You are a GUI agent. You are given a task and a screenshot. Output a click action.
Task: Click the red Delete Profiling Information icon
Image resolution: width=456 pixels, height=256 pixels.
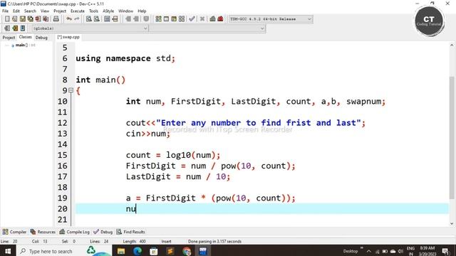[220, 19]
